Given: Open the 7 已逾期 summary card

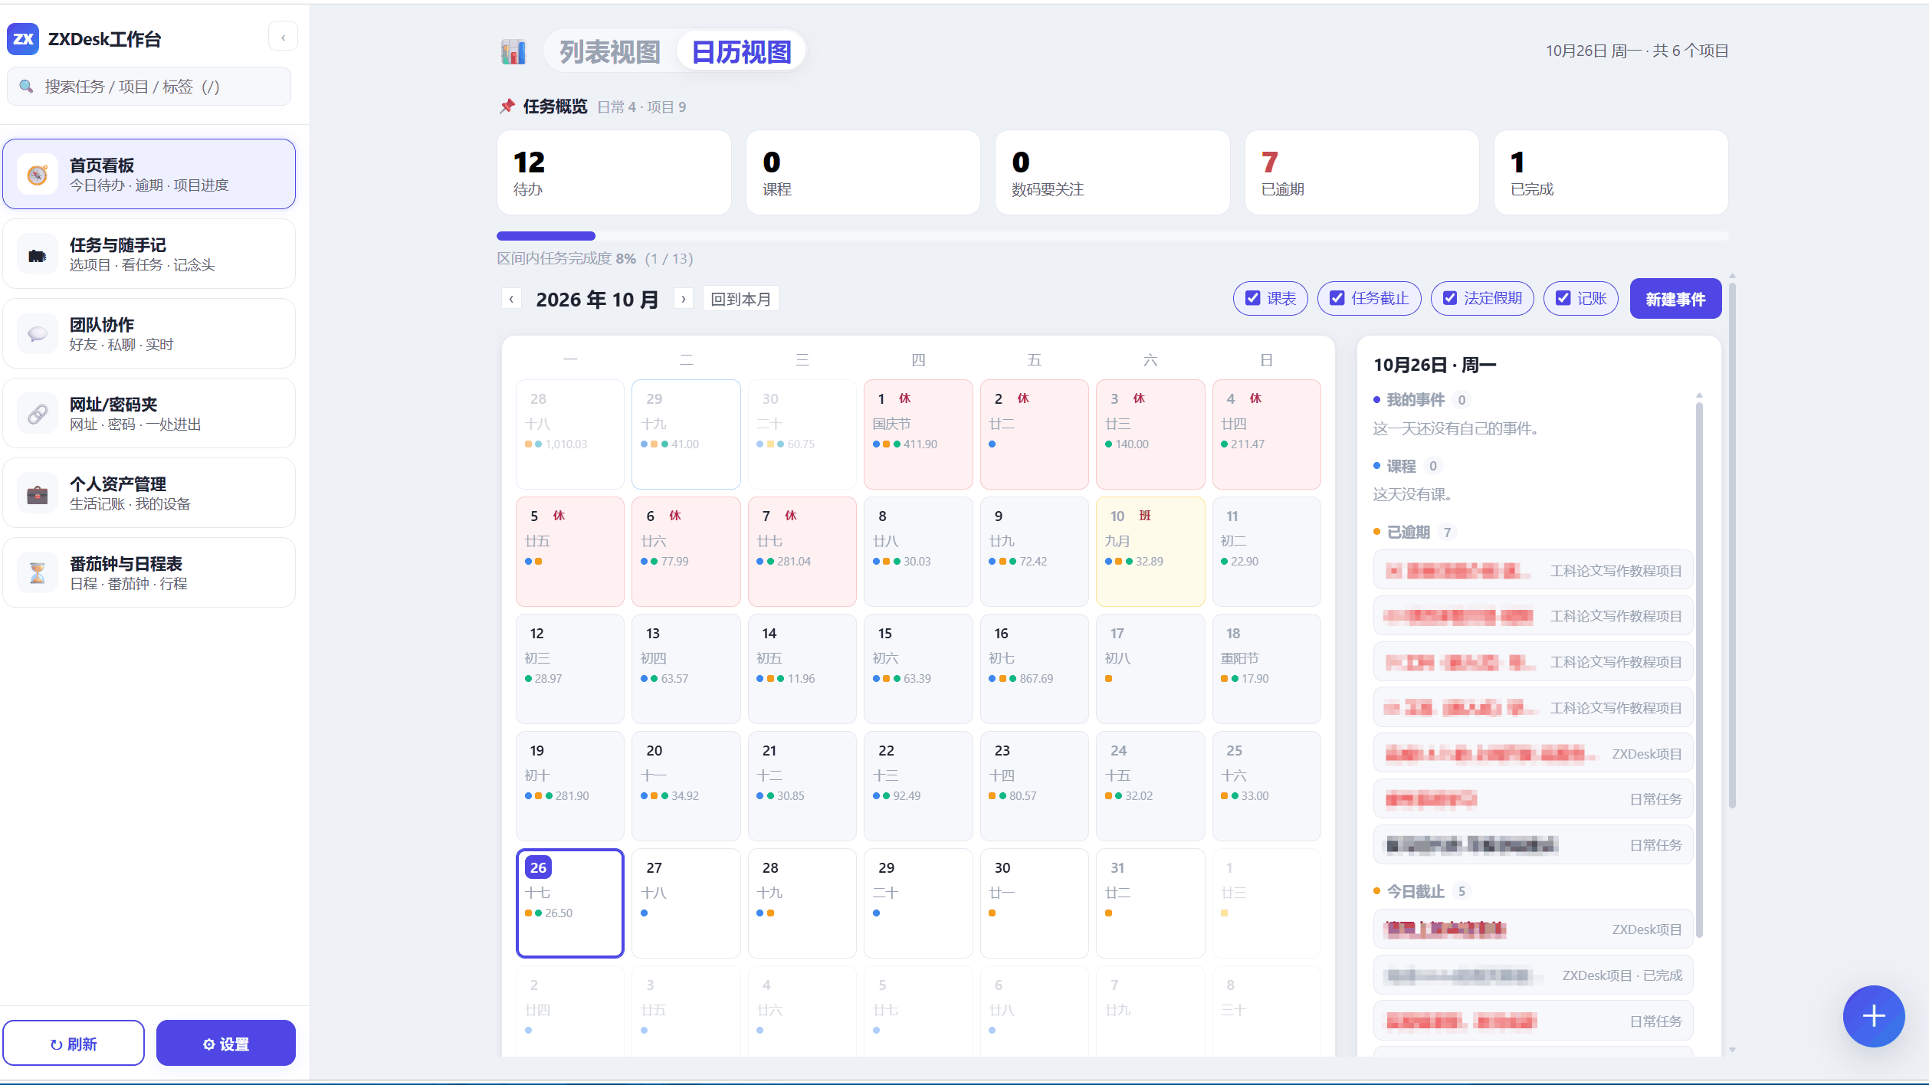Looking at the screenshot, I should coord(1362,172).
